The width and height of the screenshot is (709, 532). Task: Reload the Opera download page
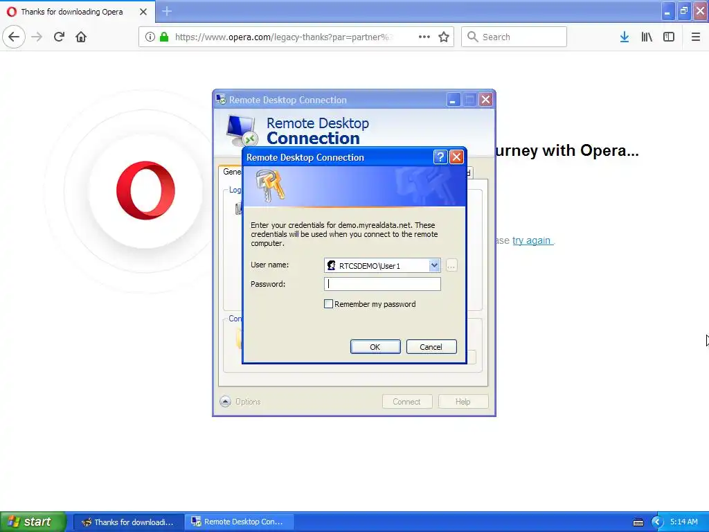pyautogui.click(x=60, y=37)
